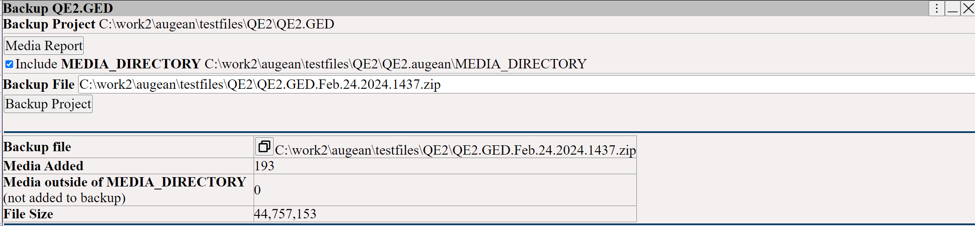Copy the backup zip path with copy icon
The width and height of the screenshot is (975, 226).
click(x=264, y=147)
